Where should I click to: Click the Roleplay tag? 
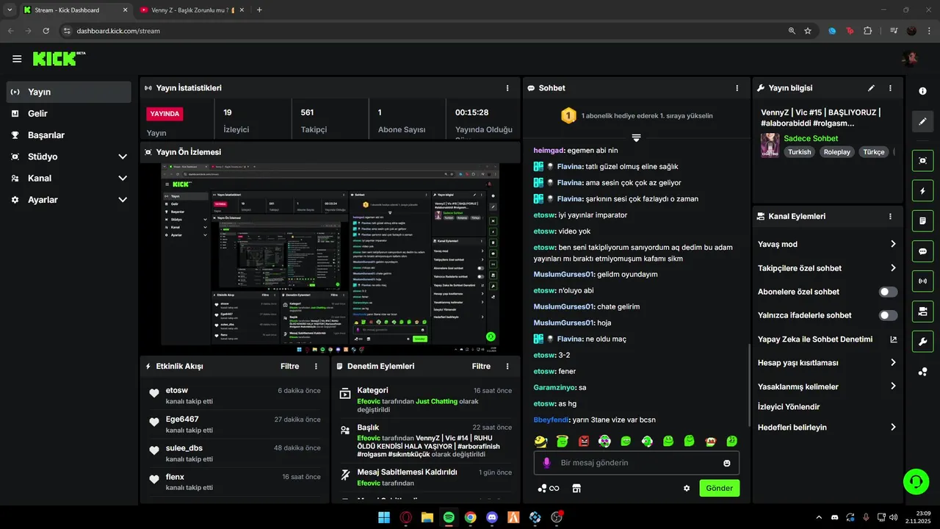pos(836,152)
